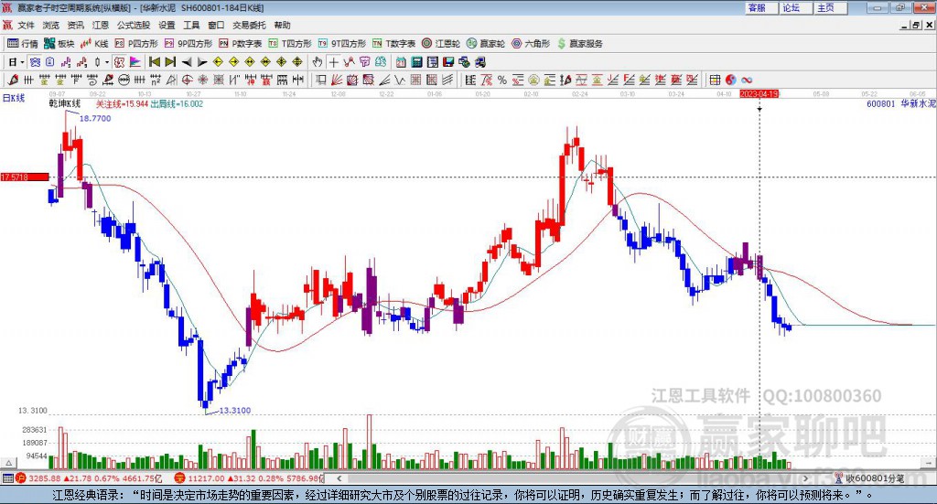Click the 关注线=15.944 label

click(x=122, y=104)
